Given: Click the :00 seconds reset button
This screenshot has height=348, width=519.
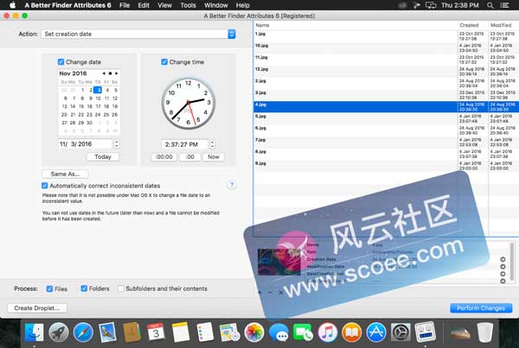Looking at the screenshot, I should click(x=189, y=157).
